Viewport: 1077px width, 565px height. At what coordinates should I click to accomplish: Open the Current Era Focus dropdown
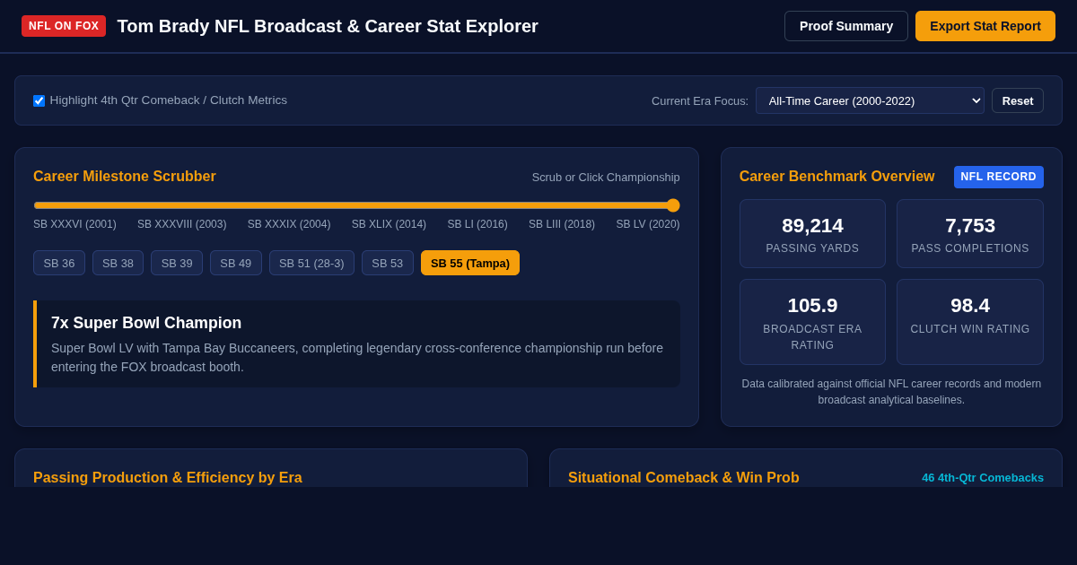[870, 100]
